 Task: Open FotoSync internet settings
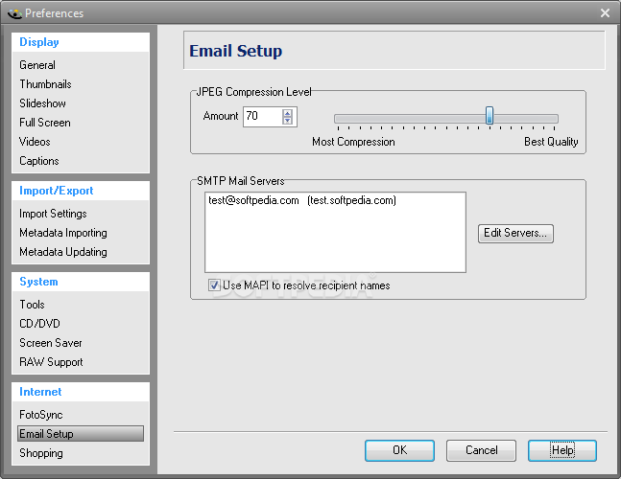[41, 415]
